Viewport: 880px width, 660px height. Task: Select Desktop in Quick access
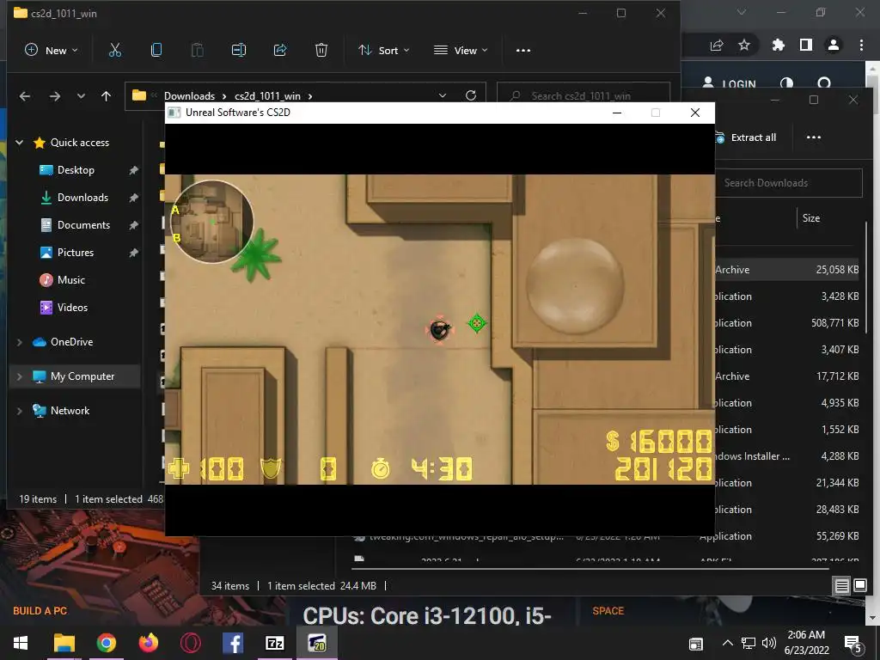point(76,170)
